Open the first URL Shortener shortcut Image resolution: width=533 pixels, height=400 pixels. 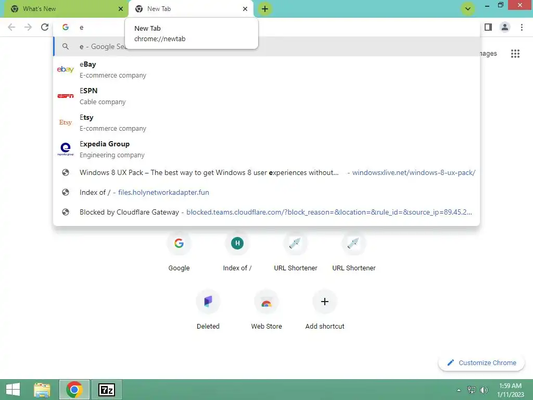click(296, 252)
